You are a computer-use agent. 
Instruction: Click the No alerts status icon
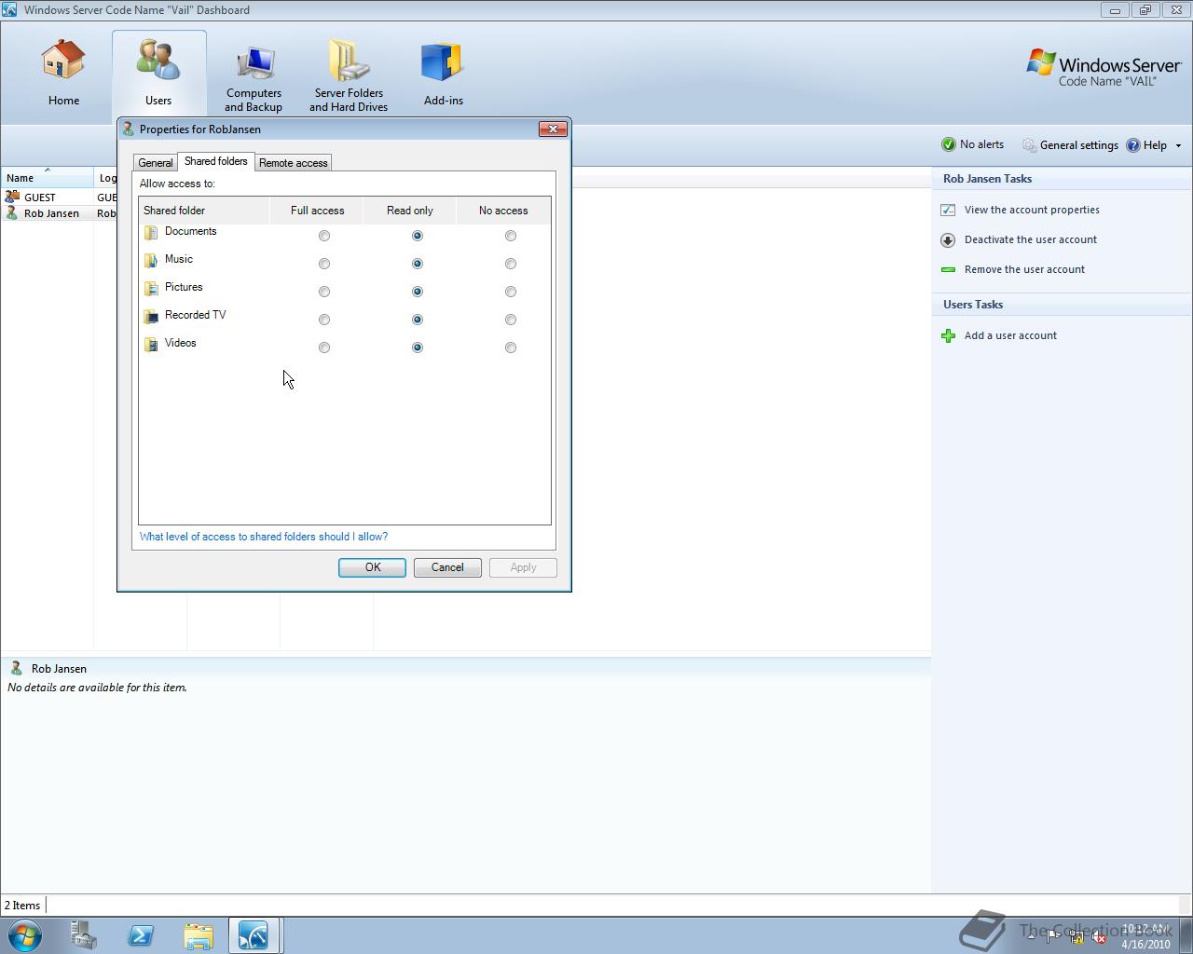click(949, 144)
